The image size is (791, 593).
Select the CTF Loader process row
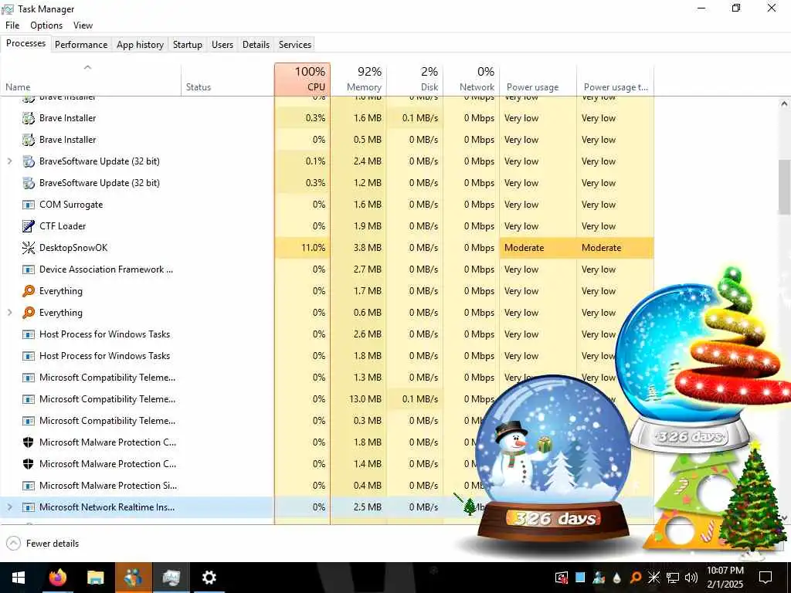(327, 226)
